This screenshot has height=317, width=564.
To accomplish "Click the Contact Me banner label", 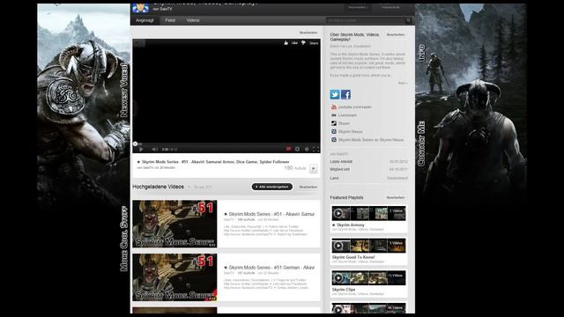I will coord(421,144).
